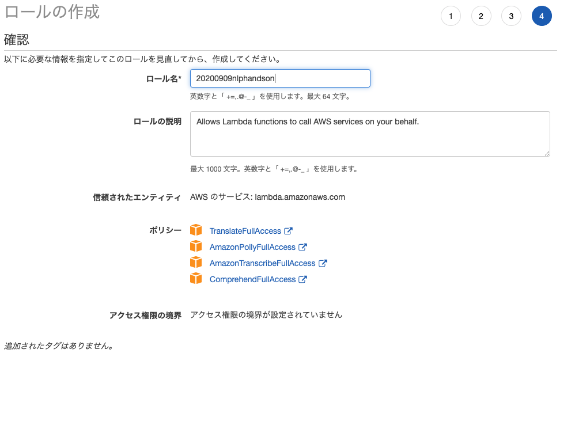Click external-link icon next to AmazonPollyFullAccess

[x=302, y=247]
